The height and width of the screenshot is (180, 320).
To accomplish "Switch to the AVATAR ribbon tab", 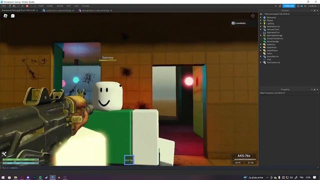I will [60, 6].
